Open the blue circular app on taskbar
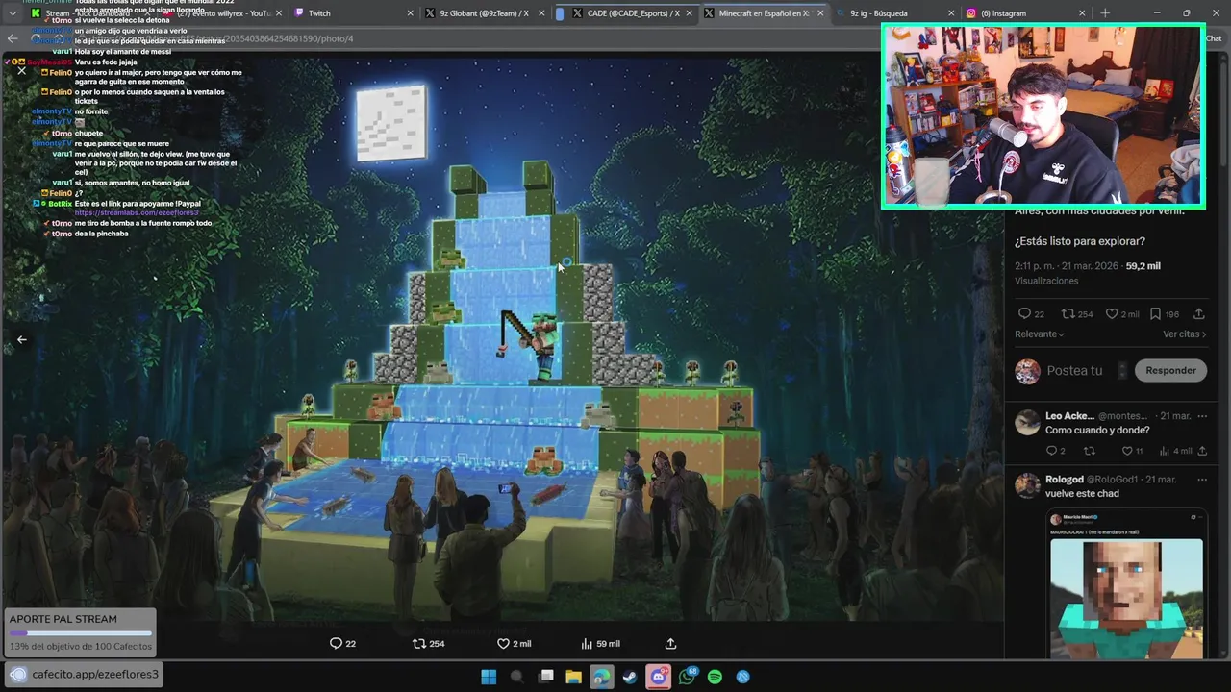Image resolution: width=1231 pixels, height=692 pixels. [743, 677]
